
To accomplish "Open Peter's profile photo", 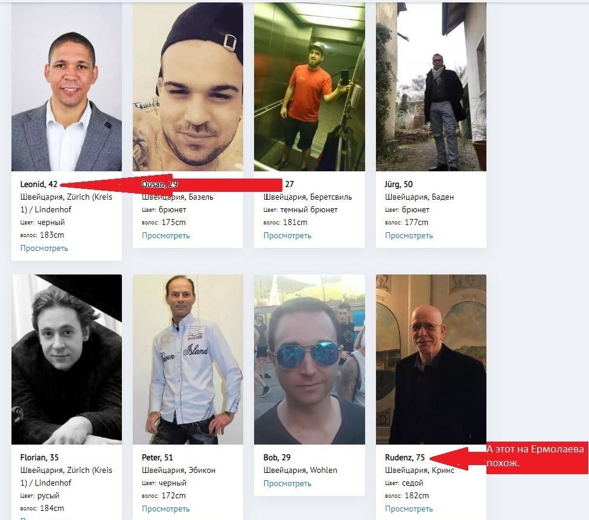I will point(188,360).
